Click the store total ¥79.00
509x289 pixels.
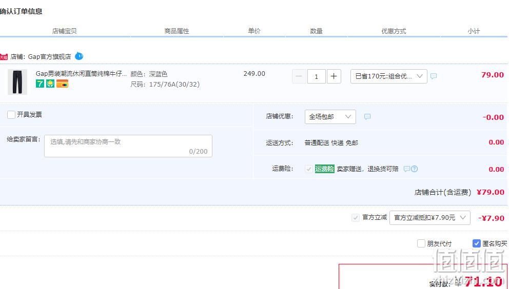[491, 192]
